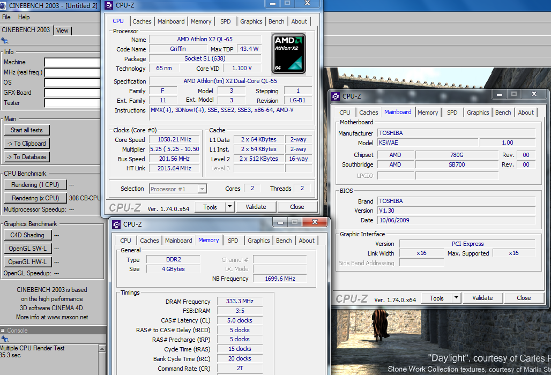
Task: Open Mainboard tab in top CPU-Z window
Action: click(x=171, y=21)
